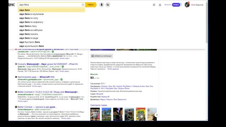
Task: Click the Yandex logo
Action: coord(12,5)
